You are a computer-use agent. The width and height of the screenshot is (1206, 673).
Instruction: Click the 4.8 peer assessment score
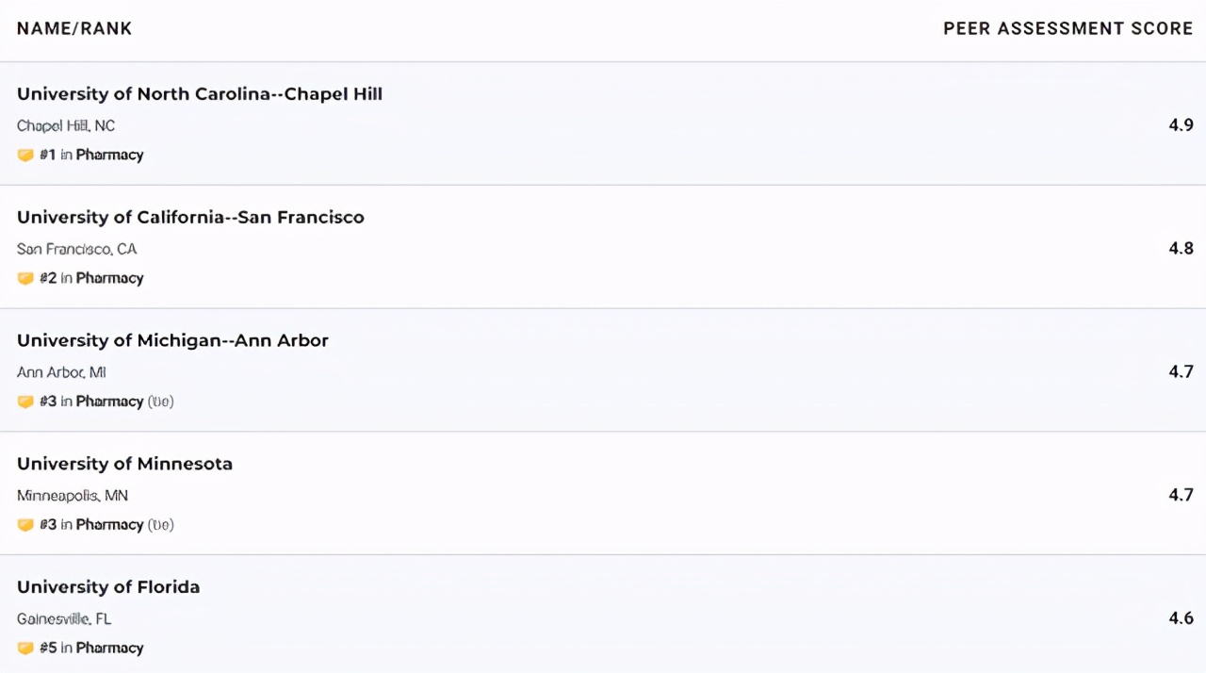(x=1181, y=249)
